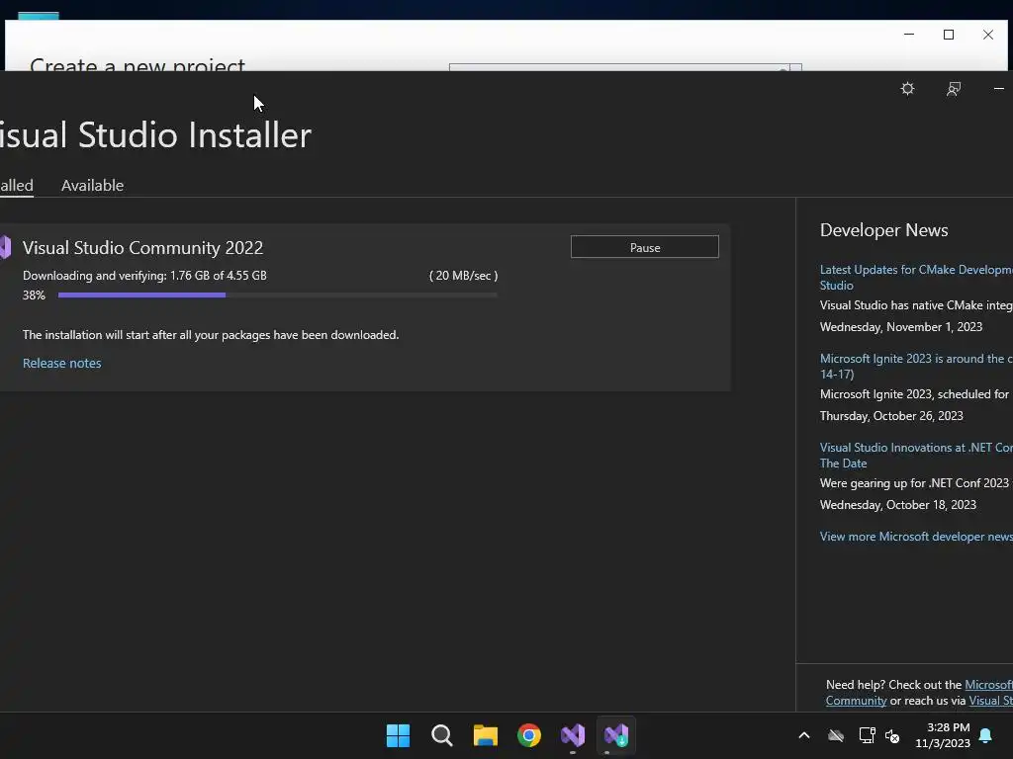Show hidden system tray icons
1013x759 pixels.
pos(804,735)
